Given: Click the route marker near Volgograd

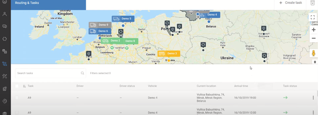Looking at the screenshot, I should [264, 55].
